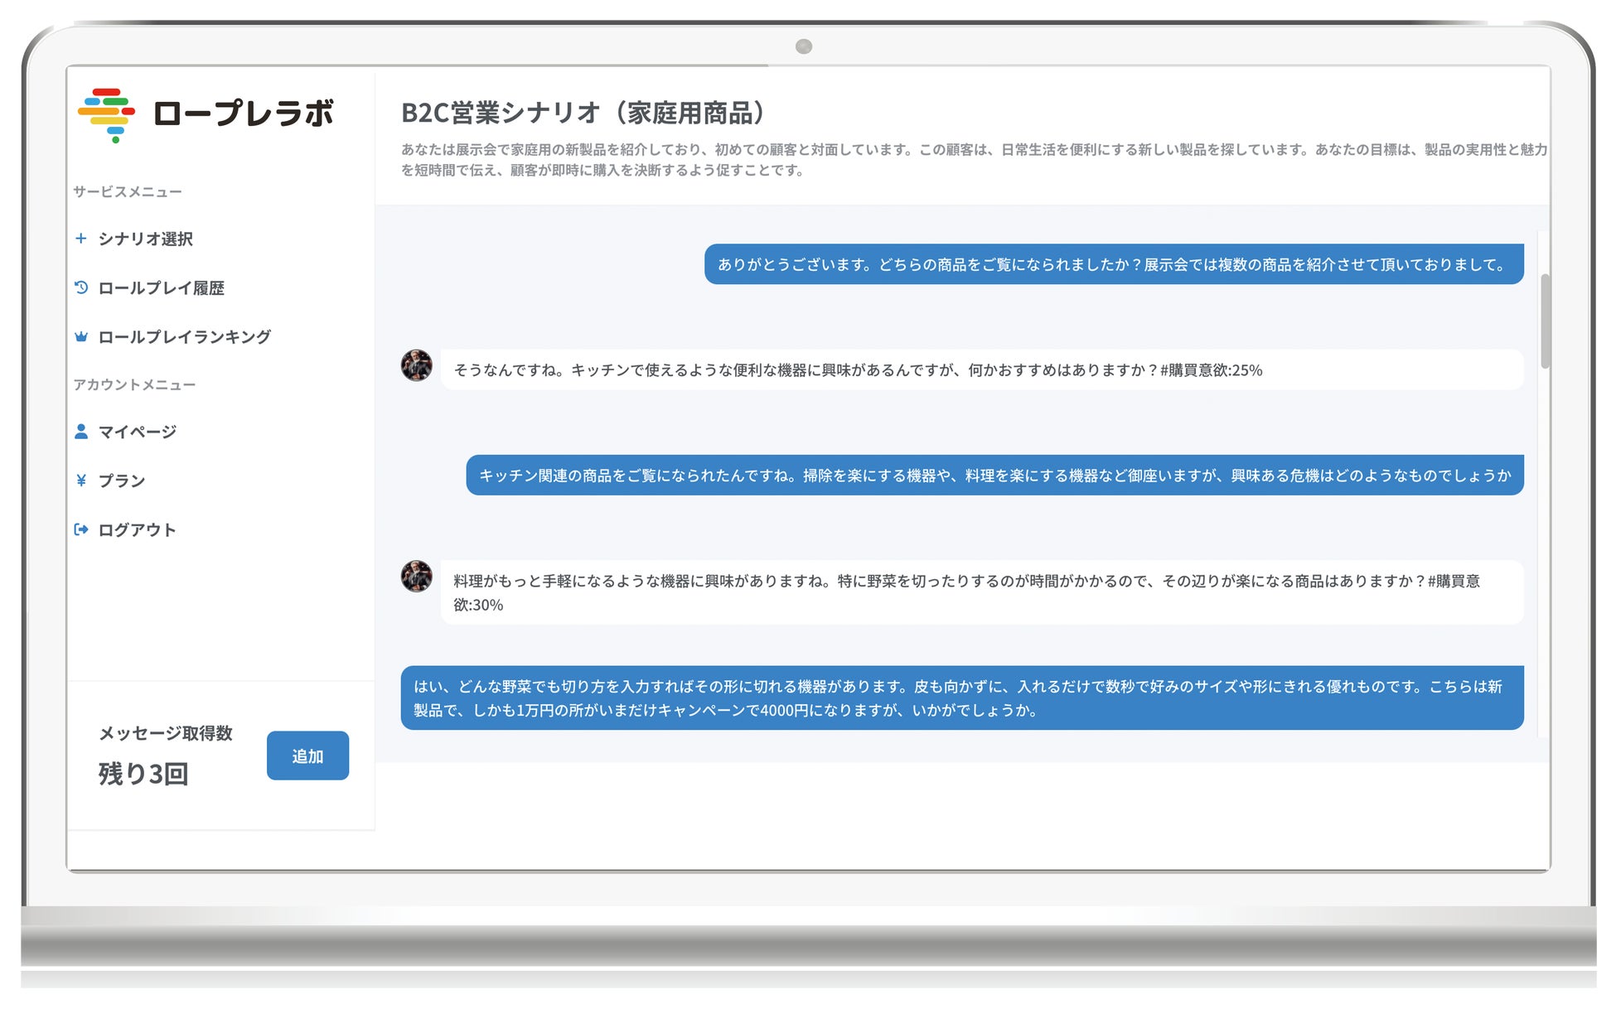This screenshot has width=1616, height=1009.
Task: Click the plus icon beside シナリオ選択
Action: [x=80, y=239]
